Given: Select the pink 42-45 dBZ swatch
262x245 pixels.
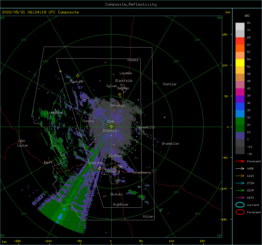Looking at the screenshot, I should (x=240, y=85).
